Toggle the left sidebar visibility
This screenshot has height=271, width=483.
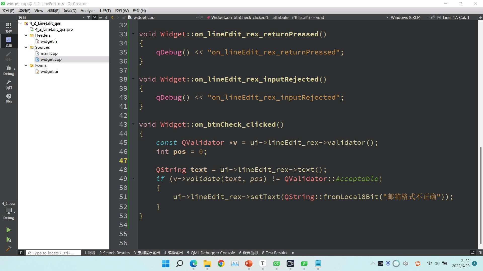pos(21,253)
